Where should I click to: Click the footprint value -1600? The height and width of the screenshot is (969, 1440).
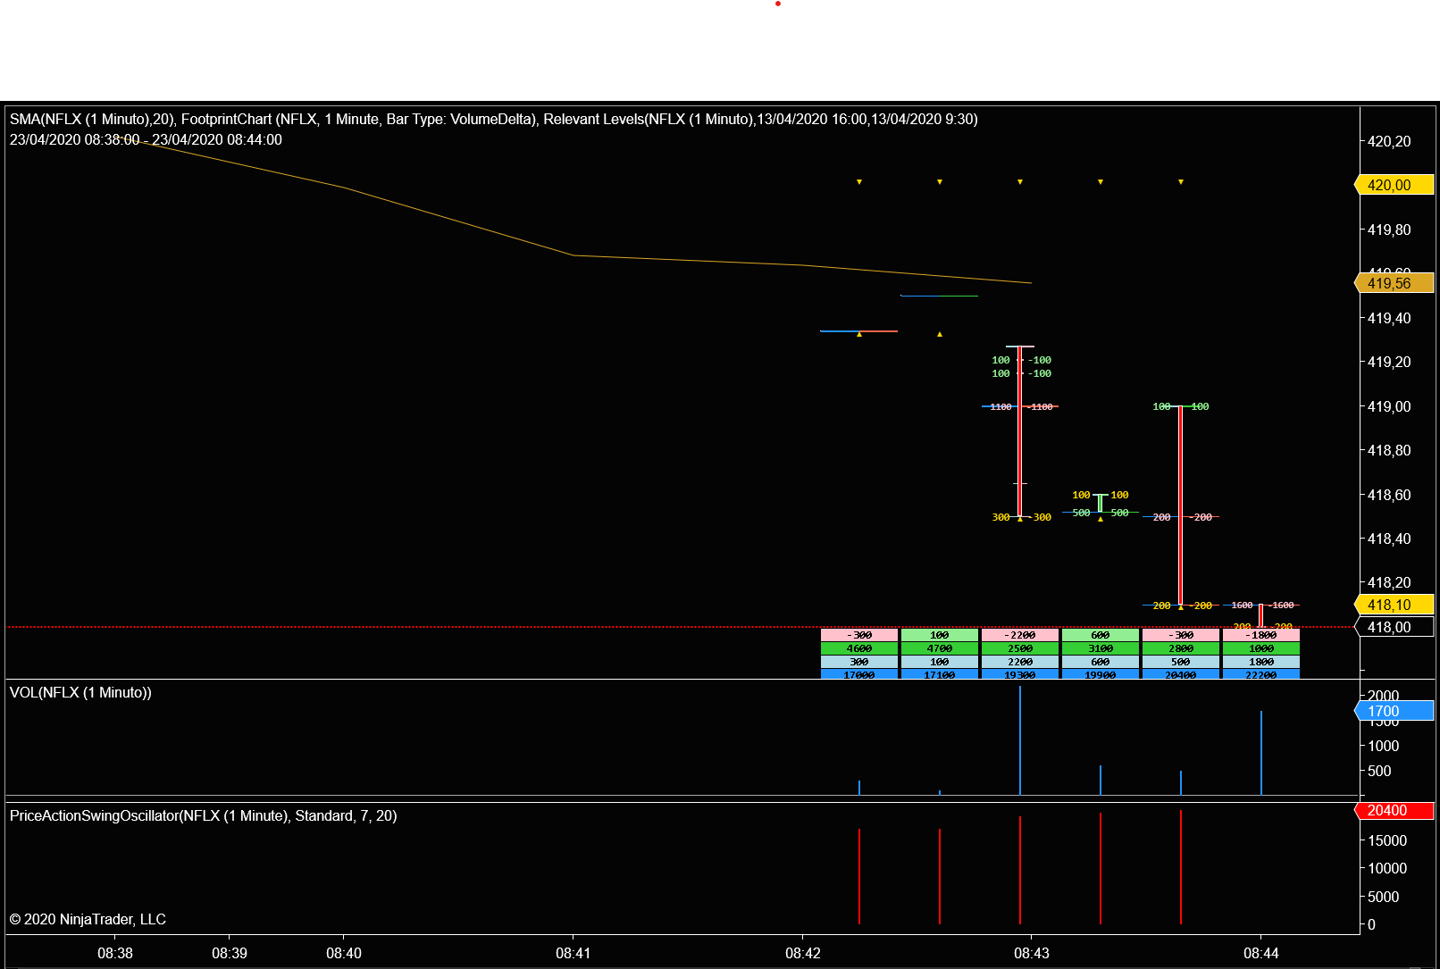coord(1282,605)
